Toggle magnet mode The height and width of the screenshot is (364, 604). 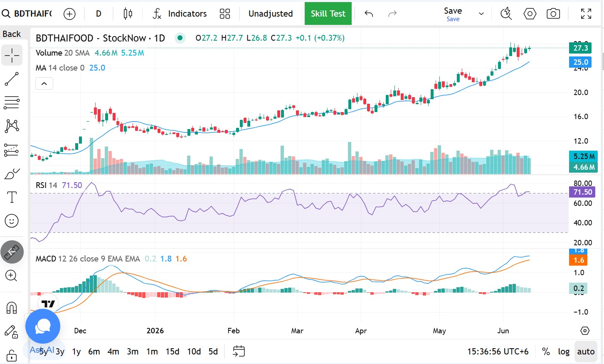(x=12, y=308)
